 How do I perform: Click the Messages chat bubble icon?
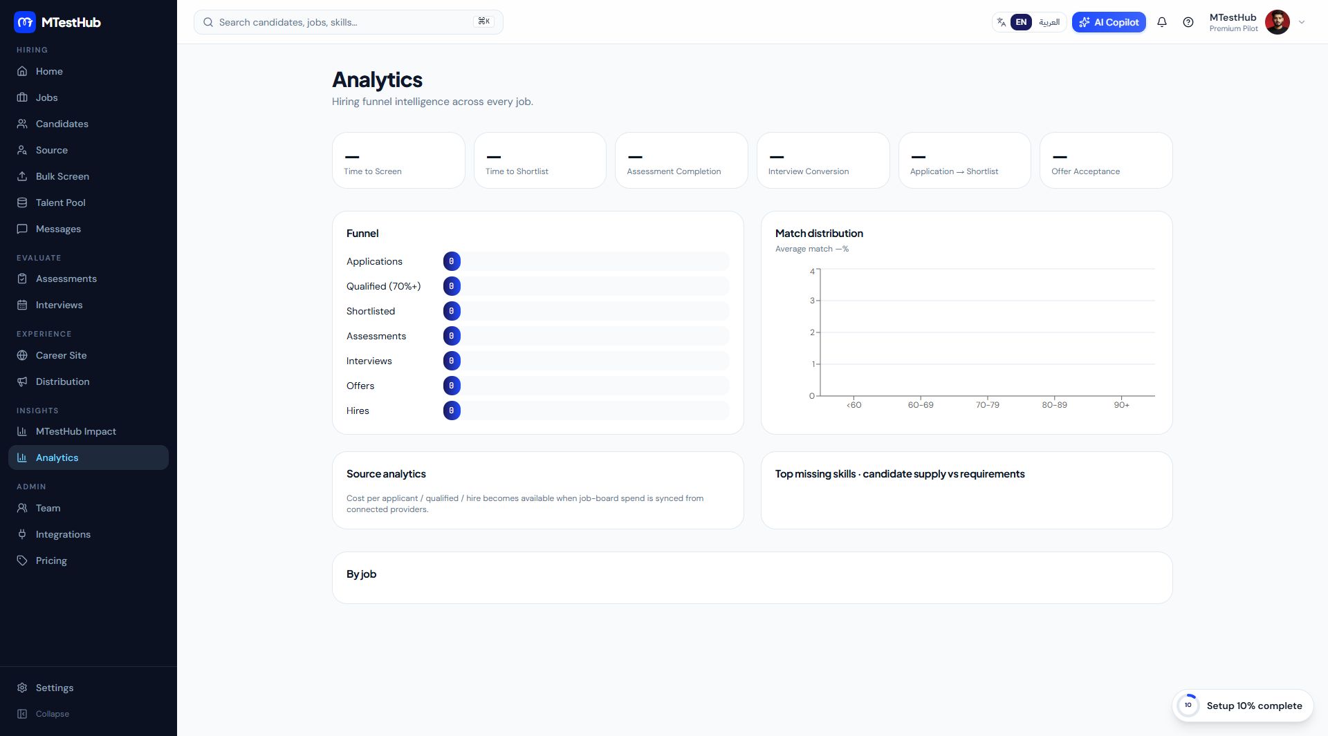tap(22, 229)
